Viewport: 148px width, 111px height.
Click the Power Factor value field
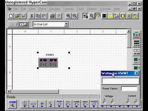coord(129,89)
